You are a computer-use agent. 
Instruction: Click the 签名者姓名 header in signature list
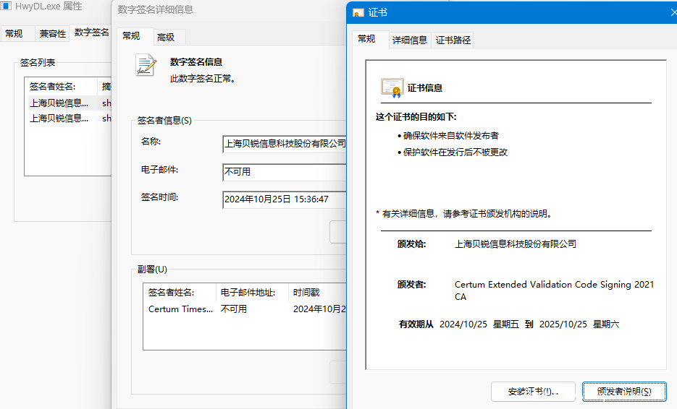(62, 87)
